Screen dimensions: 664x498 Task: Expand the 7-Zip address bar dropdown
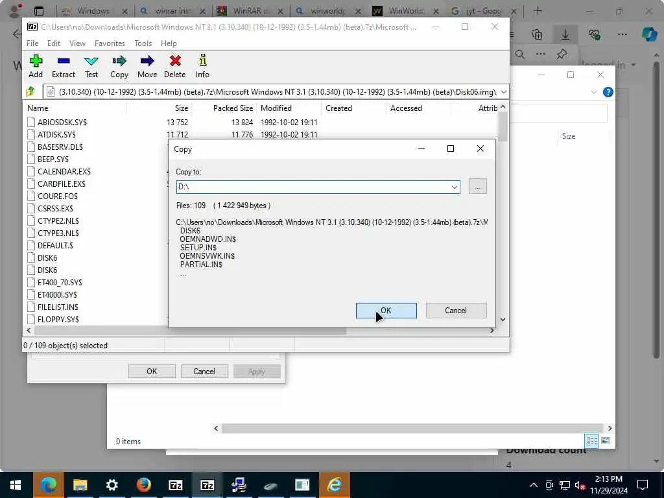pos(503,92)
